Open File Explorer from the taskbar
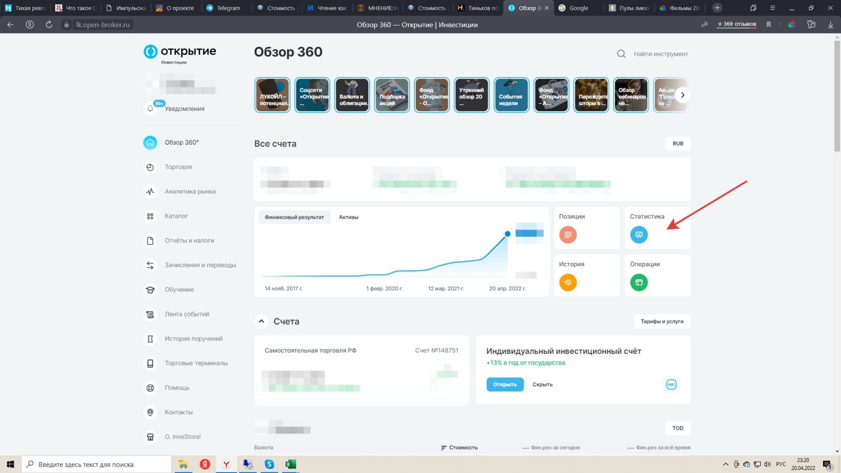Screen dimensions: 841x473 click(183, 464)
